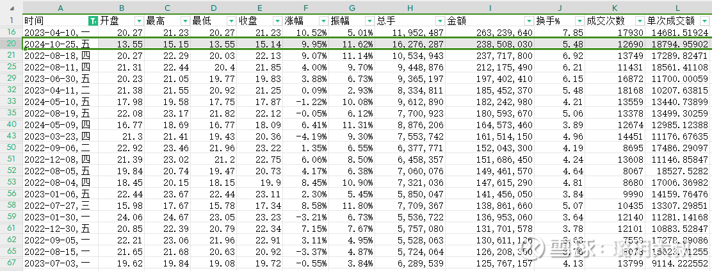Click the cell showing 197,402,410

pyautogui.click(x=490, y=78)
